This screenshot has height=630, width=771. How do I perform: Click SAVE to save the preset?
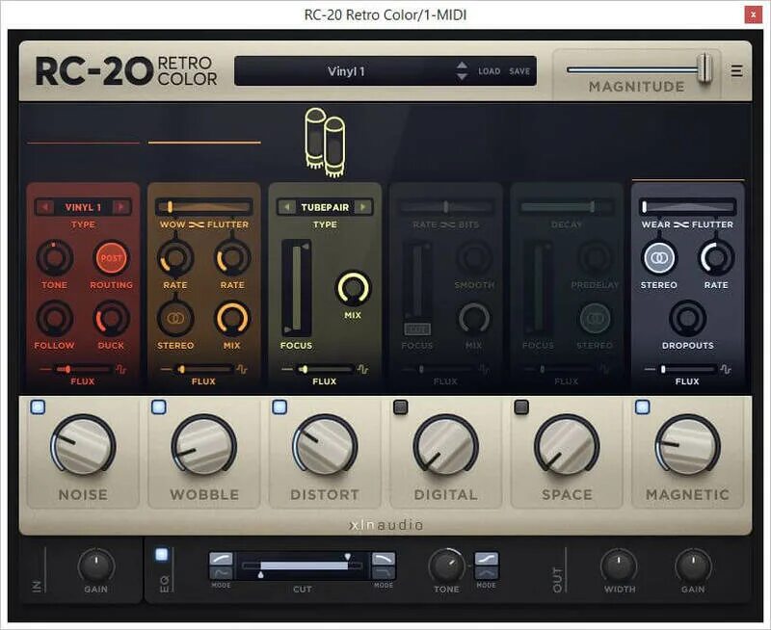tap(519, 71)
